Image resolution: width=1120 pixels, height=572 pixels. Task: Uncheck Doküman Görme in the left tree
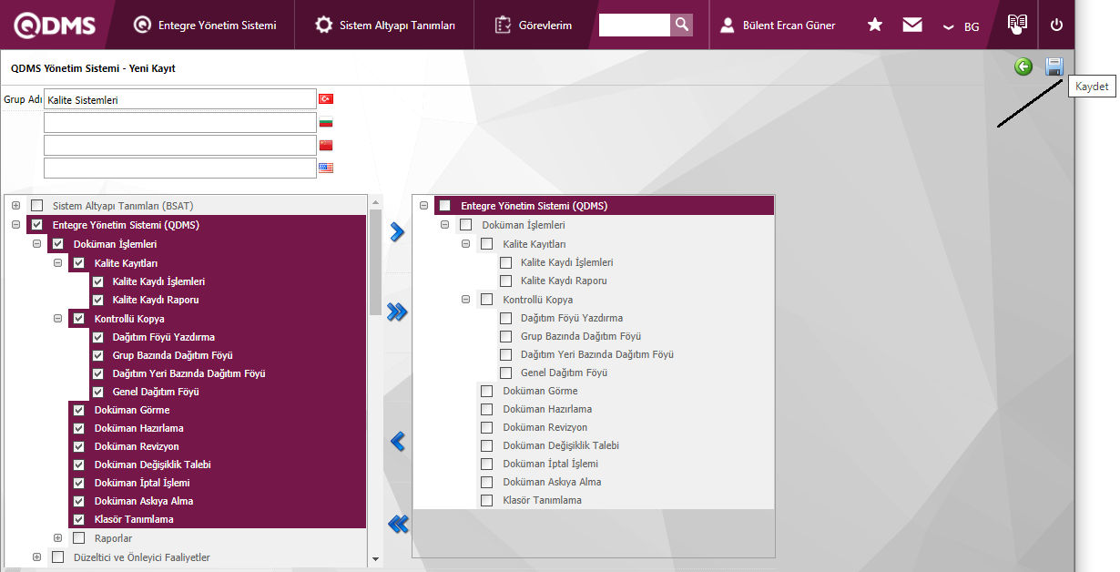tap(78, 410)
